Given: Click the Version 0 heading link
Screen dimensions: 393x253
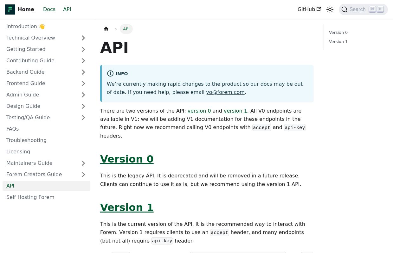Looking at the screenshot, I should click(127, 159).
